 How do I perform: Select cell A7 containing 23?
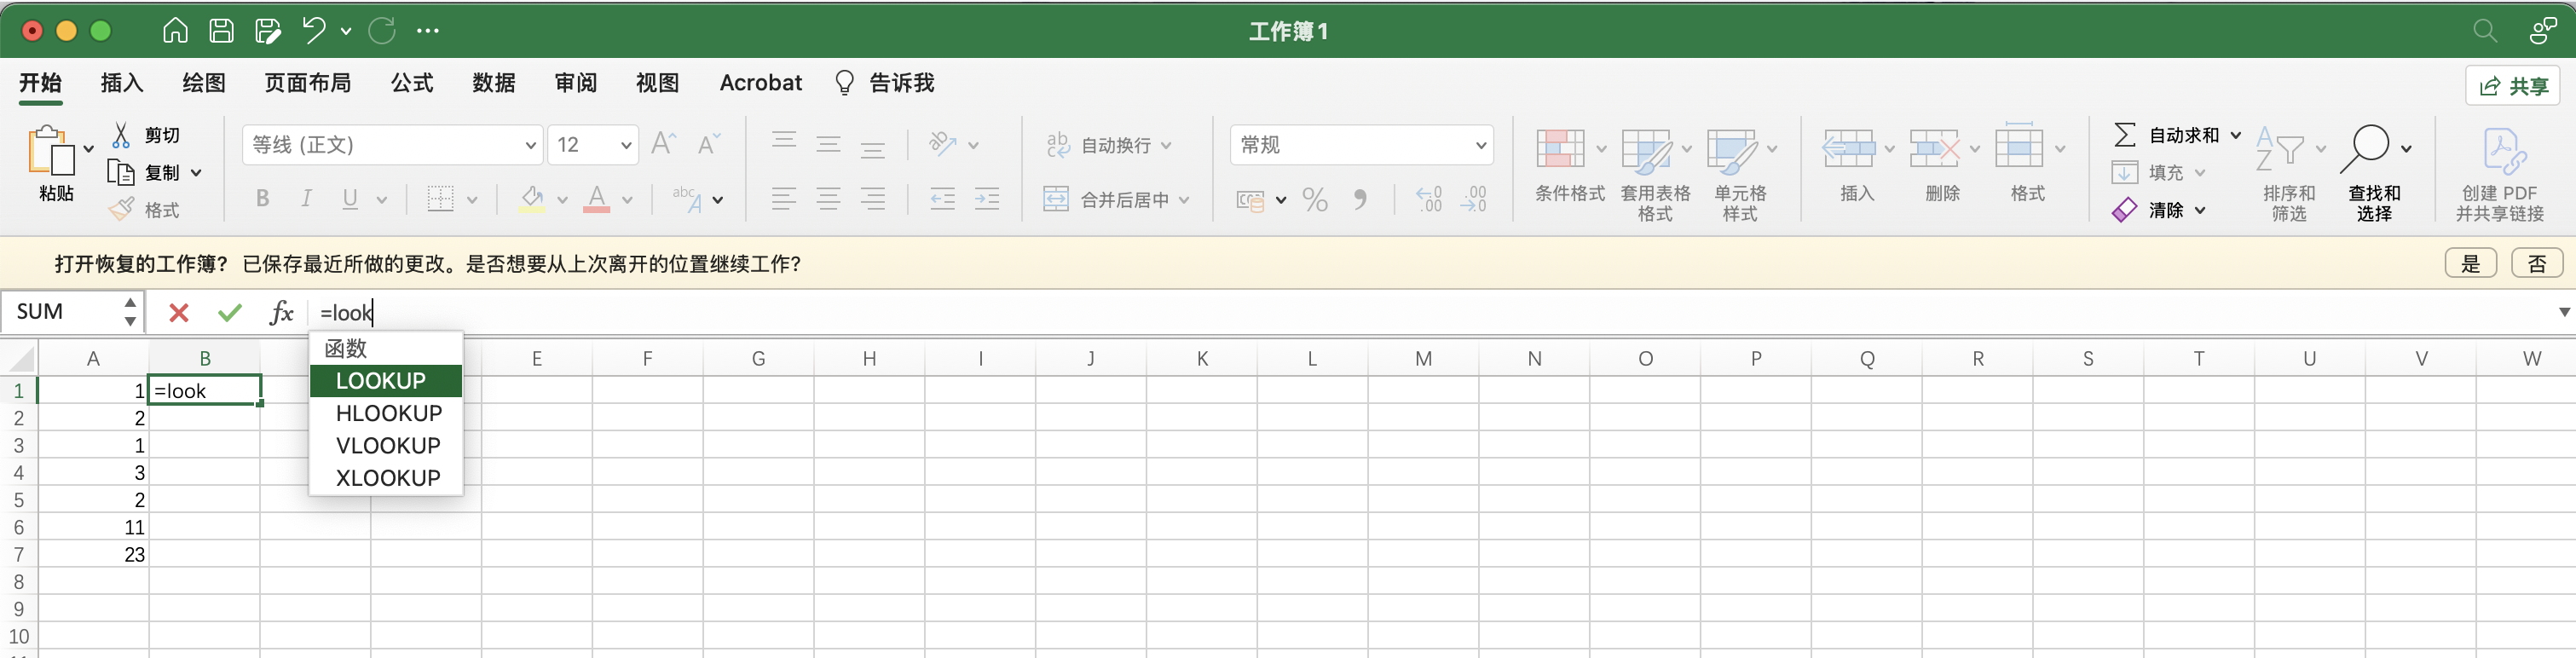point(93,555)
